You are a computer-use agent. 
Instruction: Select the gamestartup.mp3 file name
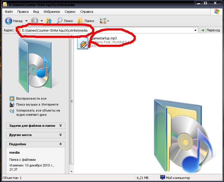(x=104, y=38)
